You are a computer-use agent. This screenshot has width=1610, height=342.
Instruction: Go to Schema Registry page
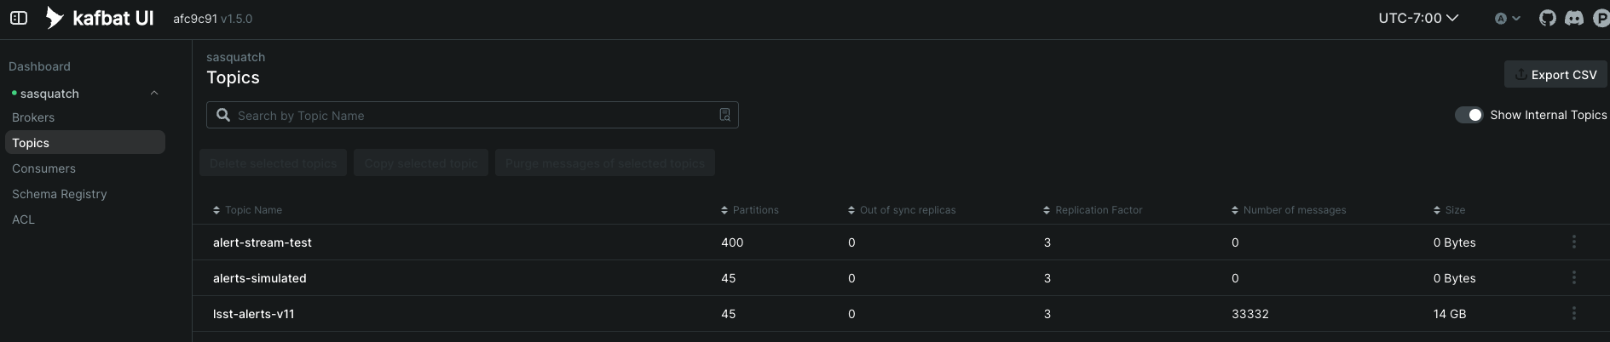tap(60, 194)
